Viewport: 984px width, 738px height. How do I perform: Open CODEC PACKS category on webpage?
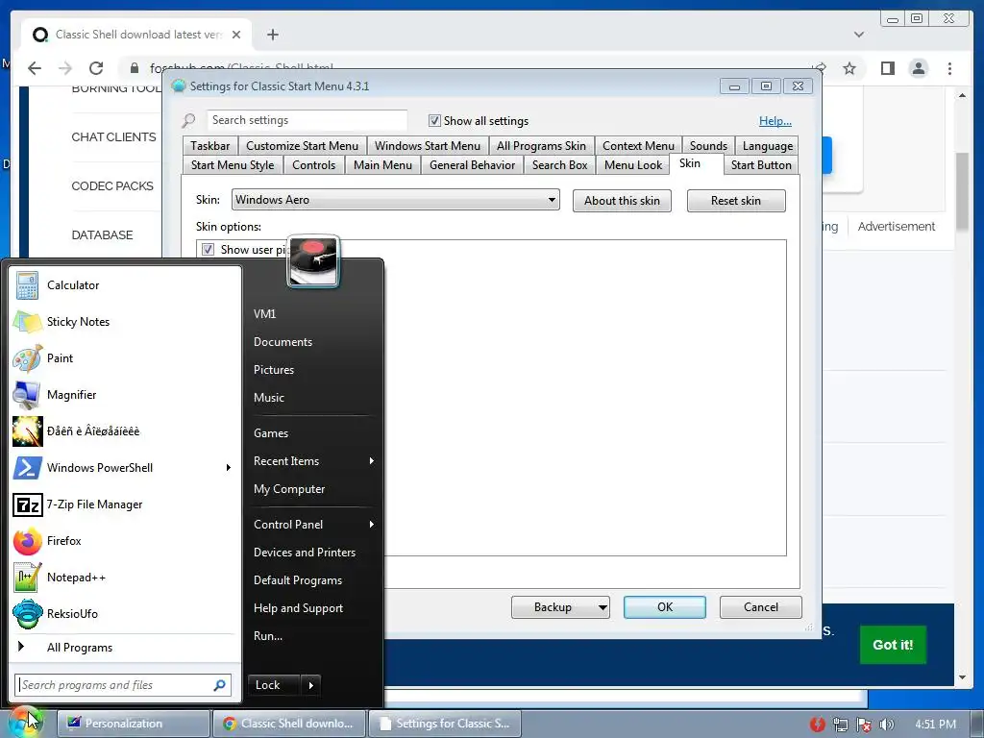112,185
